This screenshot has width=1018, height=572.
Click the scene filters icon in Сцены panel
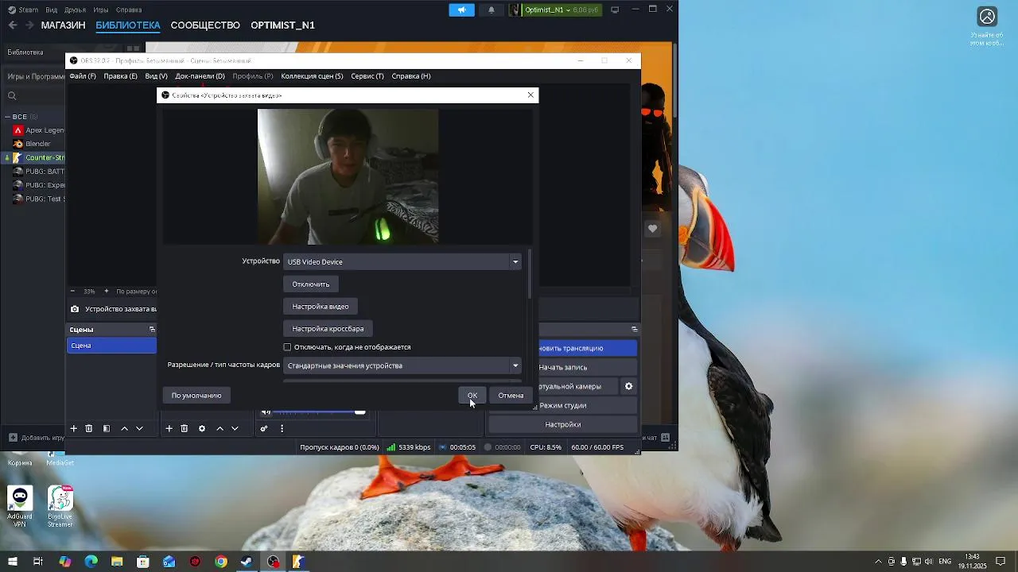pyautogui.click(x=107, y=428)
